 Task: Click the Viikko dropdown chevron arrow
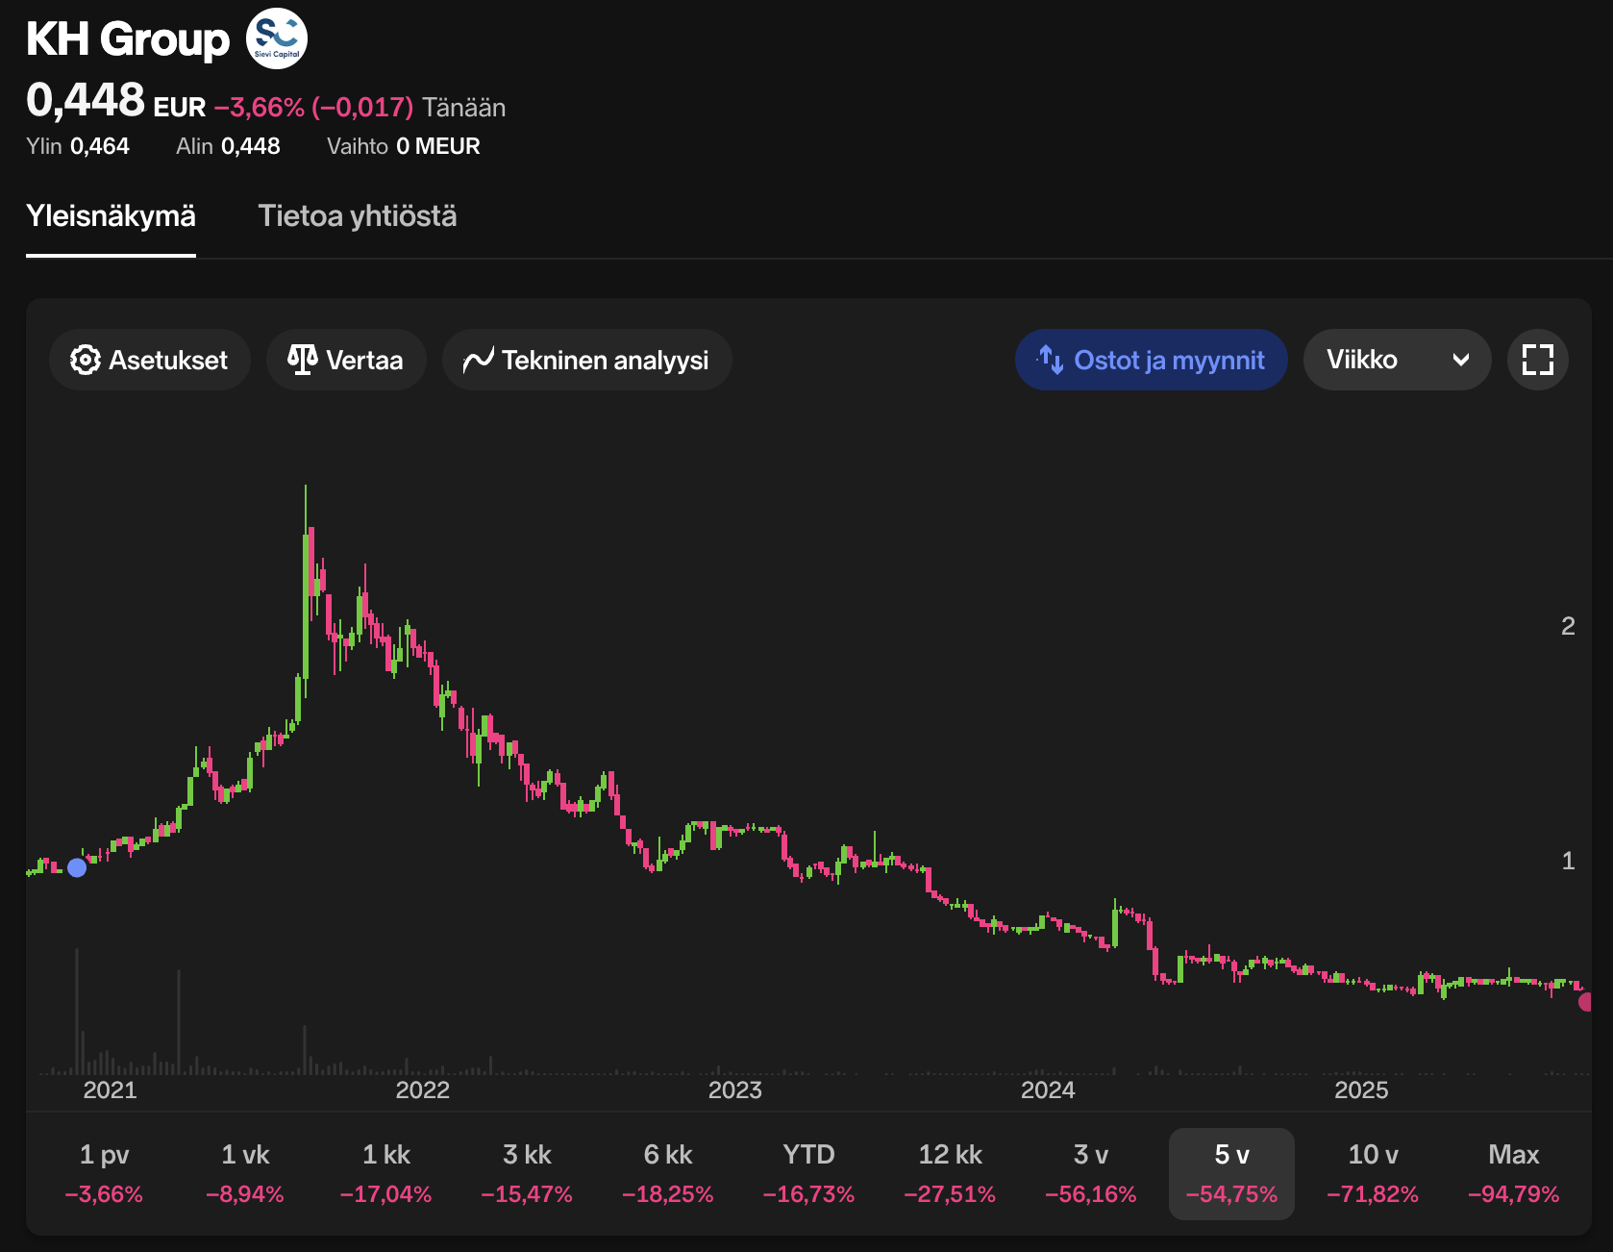1460,360
